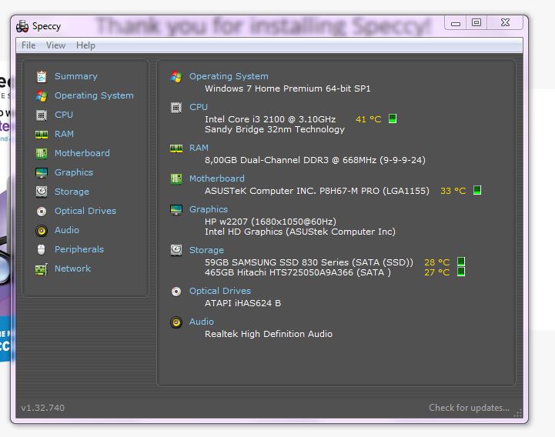Click the Motherboard icon in summary pane
This screenshot has height=437, width=555.
176,178
